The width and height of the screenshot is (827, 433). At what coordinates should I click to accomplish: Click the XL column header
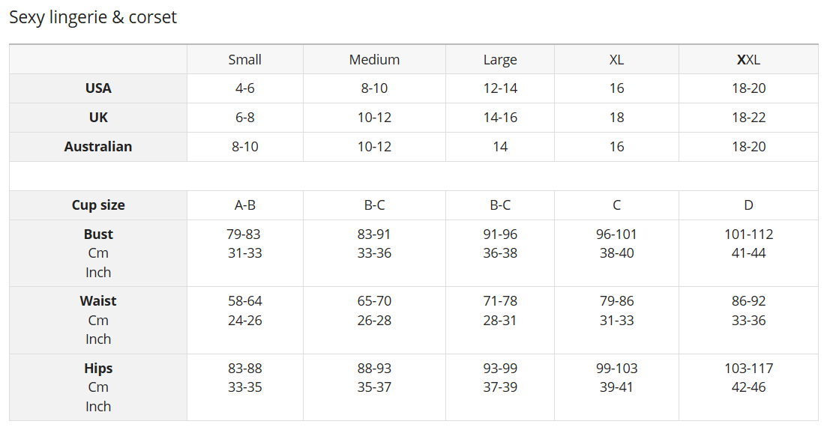tap(616, 60)
